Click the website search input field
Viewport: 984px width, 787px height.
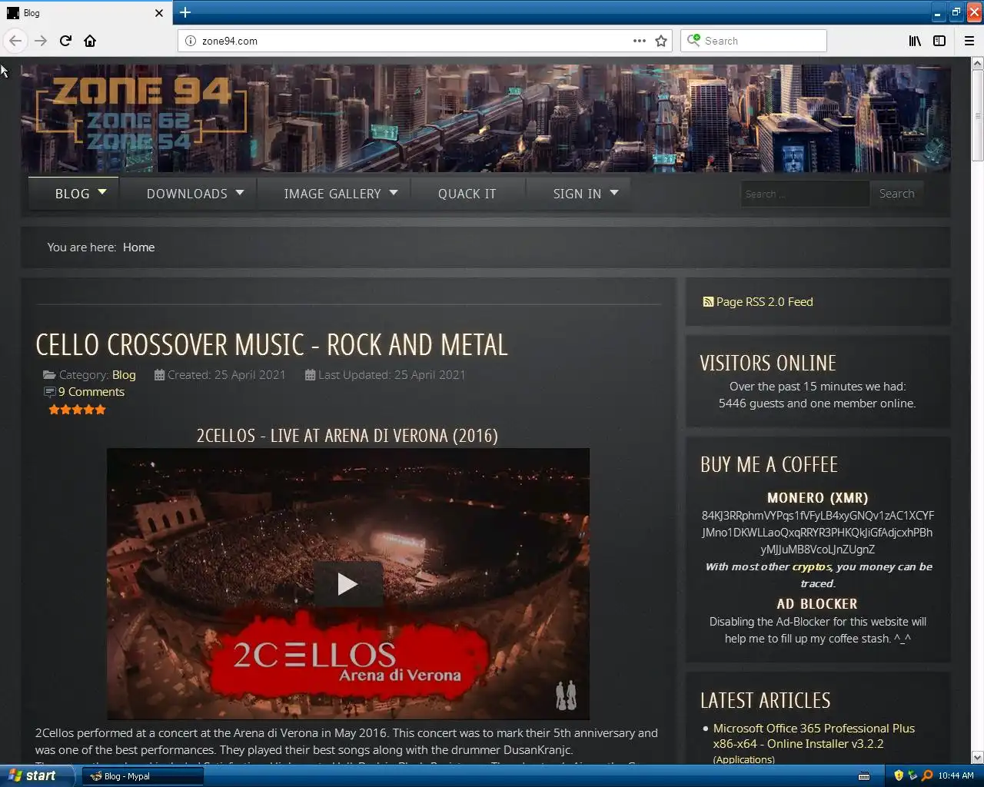click(x=804, y=194)
